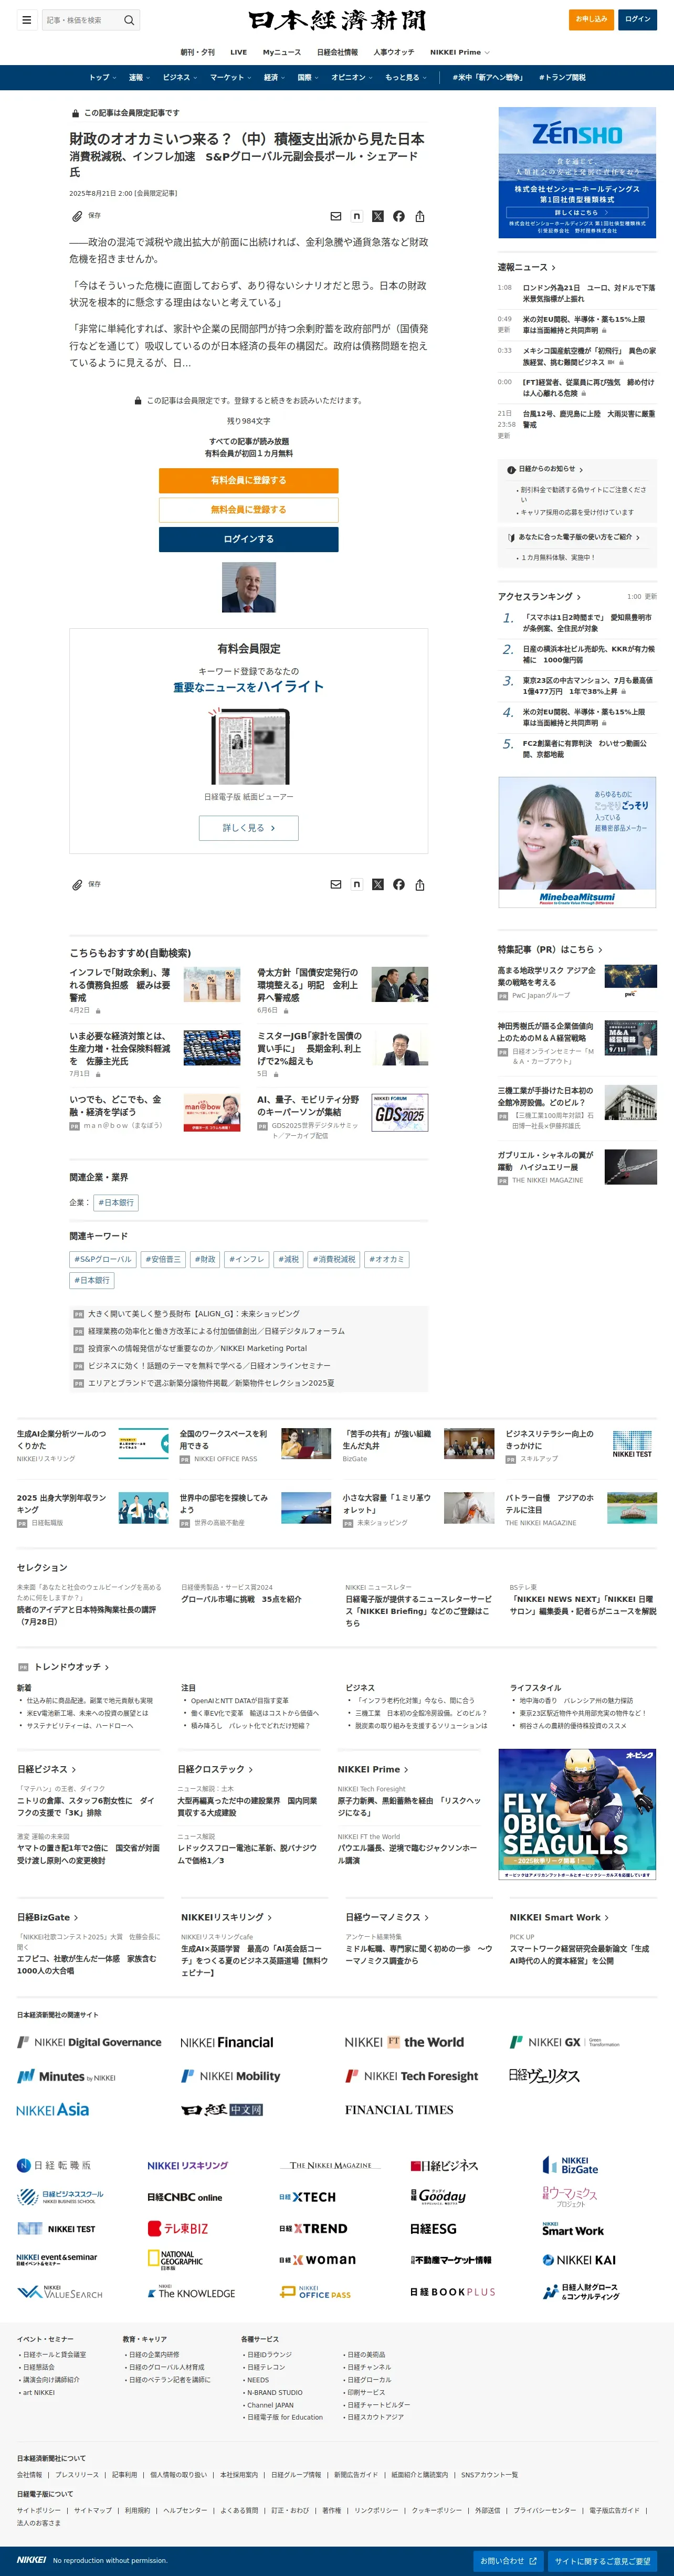Select the #消費税減税 keyword tag
The width and height of the screenshot is (674, 2576).
coord(334,1259)
